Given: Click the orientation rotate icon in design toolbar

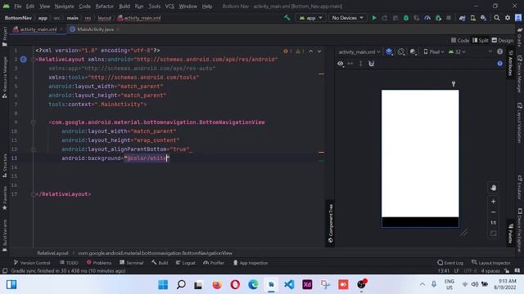Looking at the screenshot, I should pyautogui.click(x=400, y=51).
